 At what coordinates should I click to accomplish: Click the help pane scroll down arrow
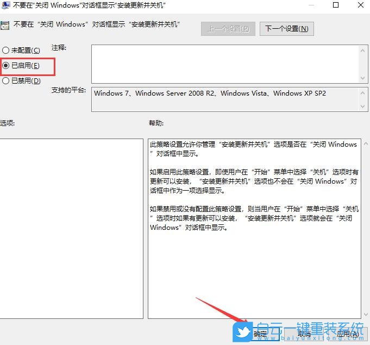[366, 315]
